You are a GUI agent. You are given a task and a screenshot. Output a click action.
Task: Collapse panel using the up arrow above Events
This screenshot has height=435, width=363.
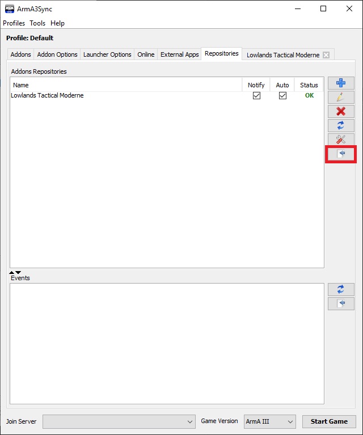(12, 273)
